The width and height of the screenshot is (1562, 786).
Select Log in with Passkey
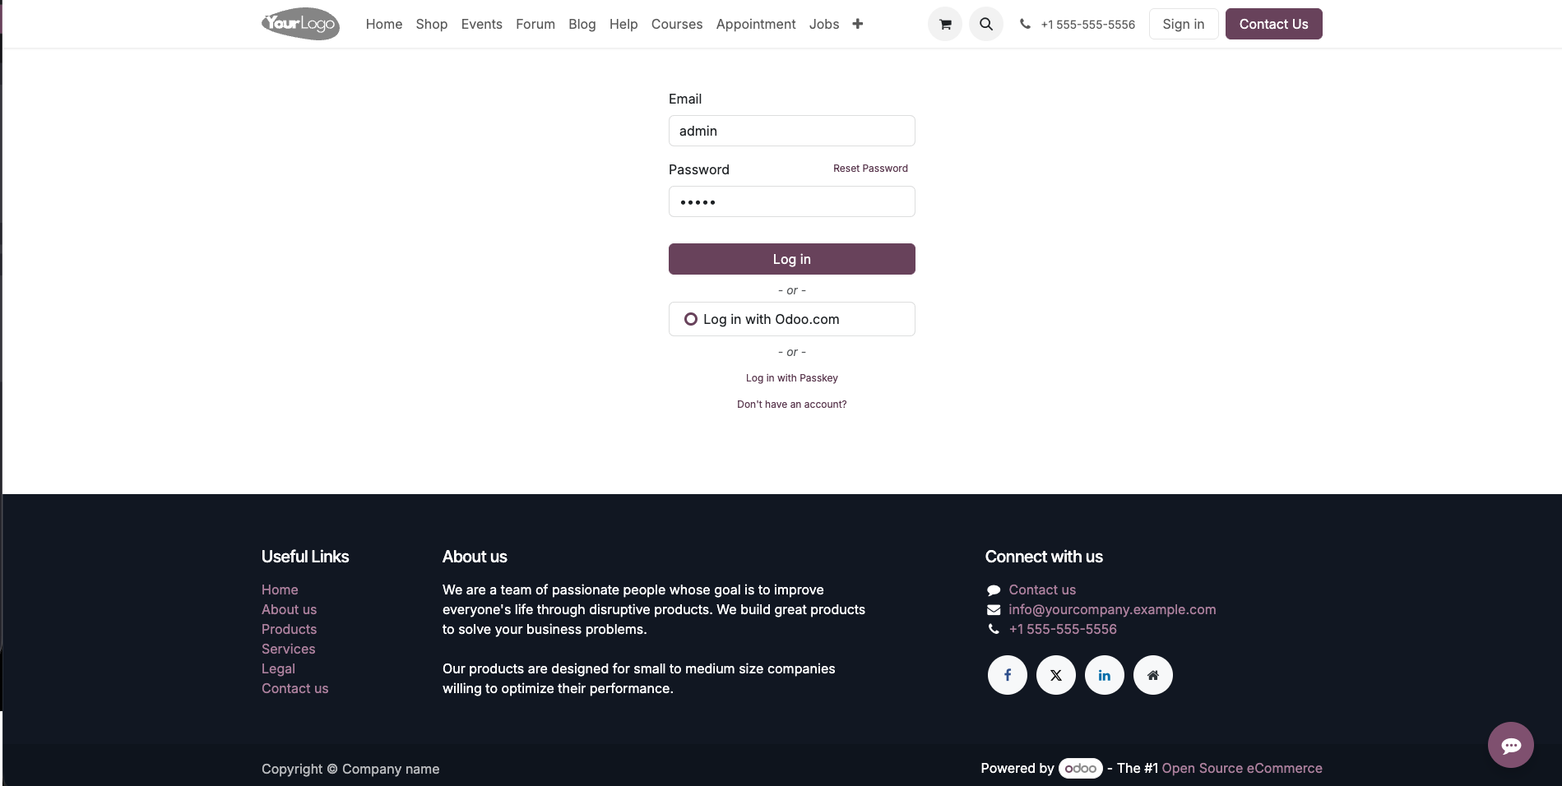point(791,378)
